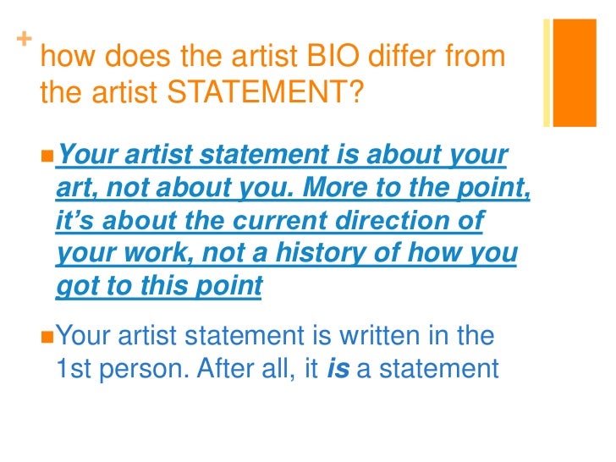
Task: Click underlined text 'got to this point'
Action: [x=159, y=286]
